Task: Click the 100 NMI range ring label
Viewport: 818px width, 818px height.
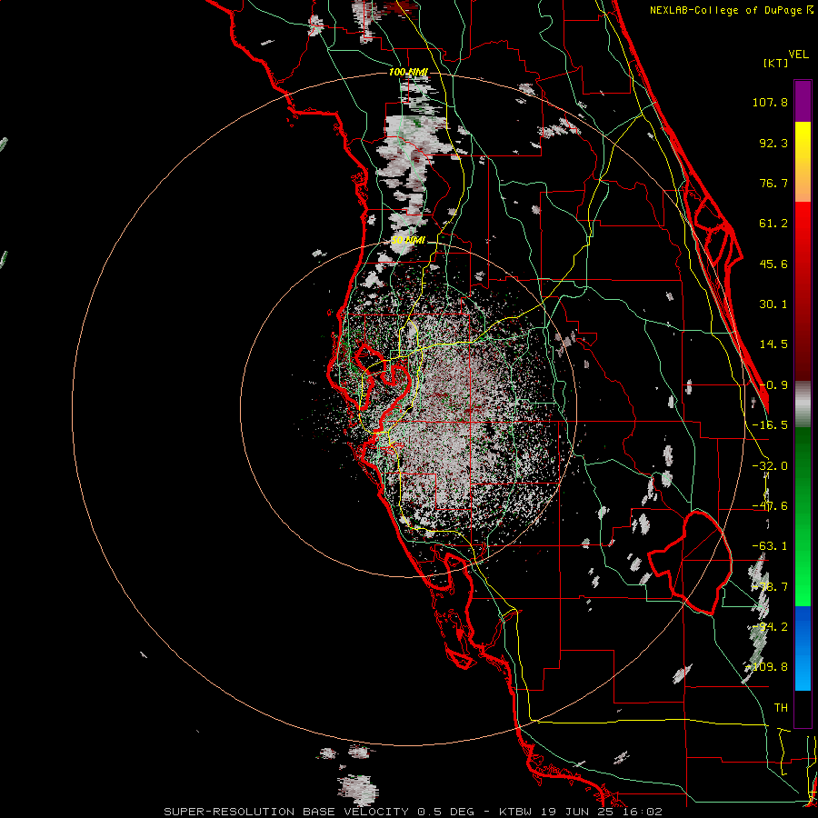Action: tap(408, 72)
